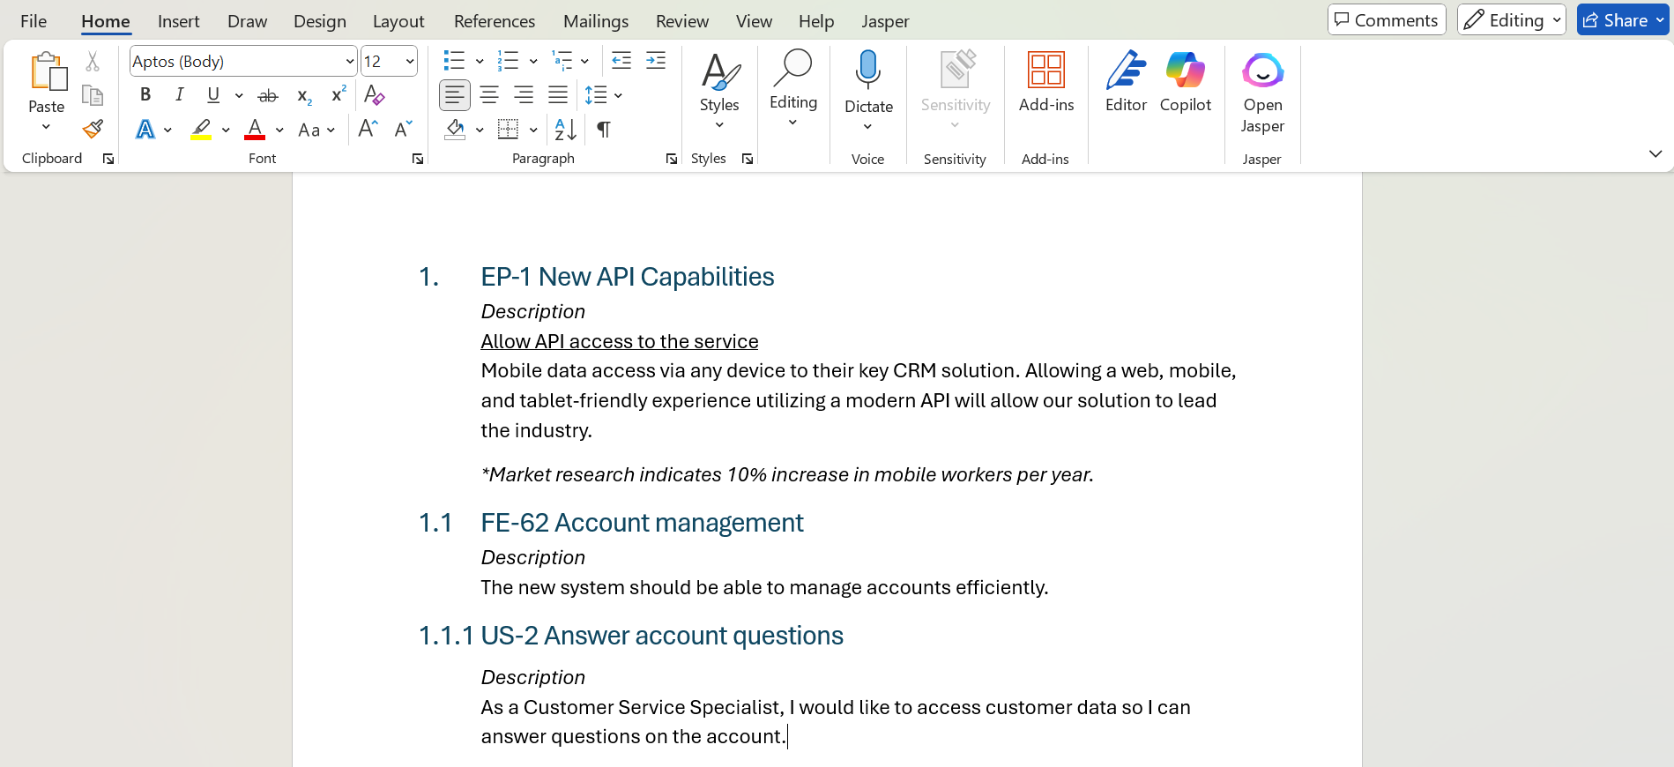The image size is (1674, 767).
Task: Click the heading FE-62 Account management
Action: 642,523
